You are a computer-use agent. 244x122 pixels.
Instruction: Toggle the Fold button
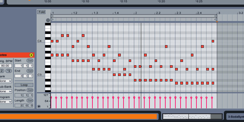pyautogui.click(x=41, y=12)
